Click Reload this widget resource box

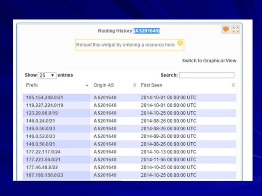[x=126, y=45]
